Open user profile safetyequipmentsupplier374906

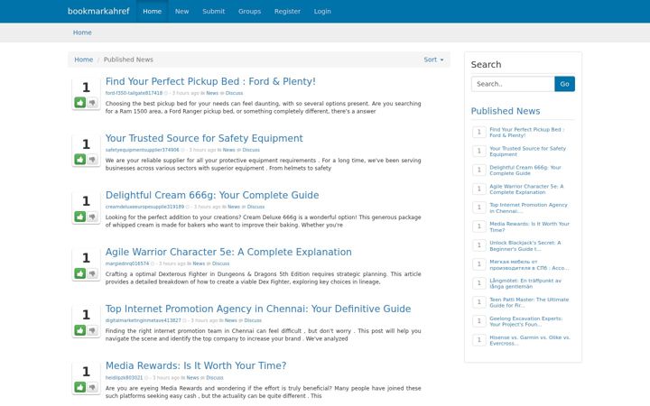click(x=143, y=150)
